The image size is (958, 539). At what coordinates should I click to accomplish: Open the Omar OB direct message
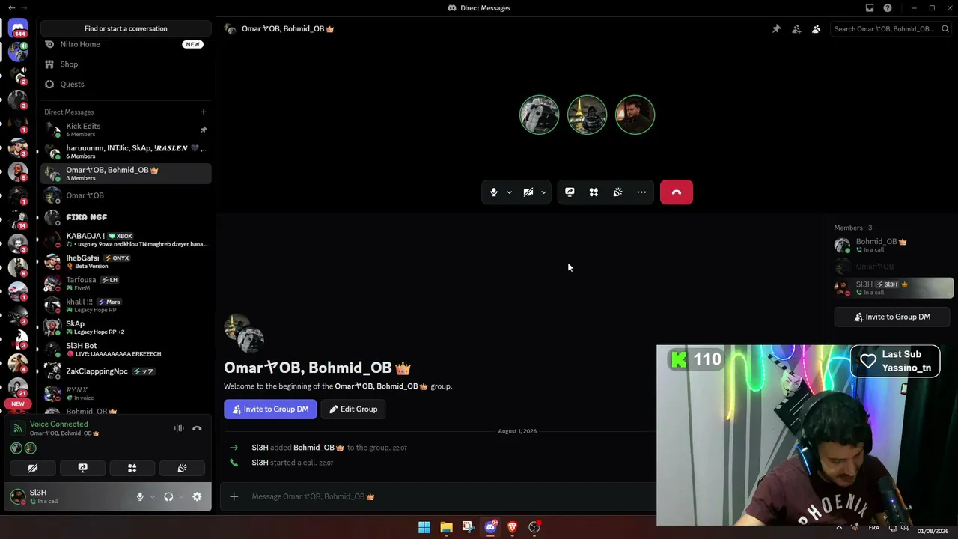coord(126,195)
